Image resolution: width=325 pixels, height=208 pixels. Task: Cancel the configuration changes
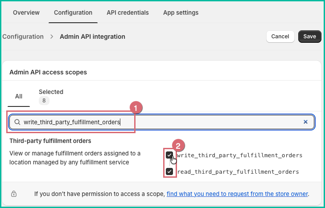(280, 37)
